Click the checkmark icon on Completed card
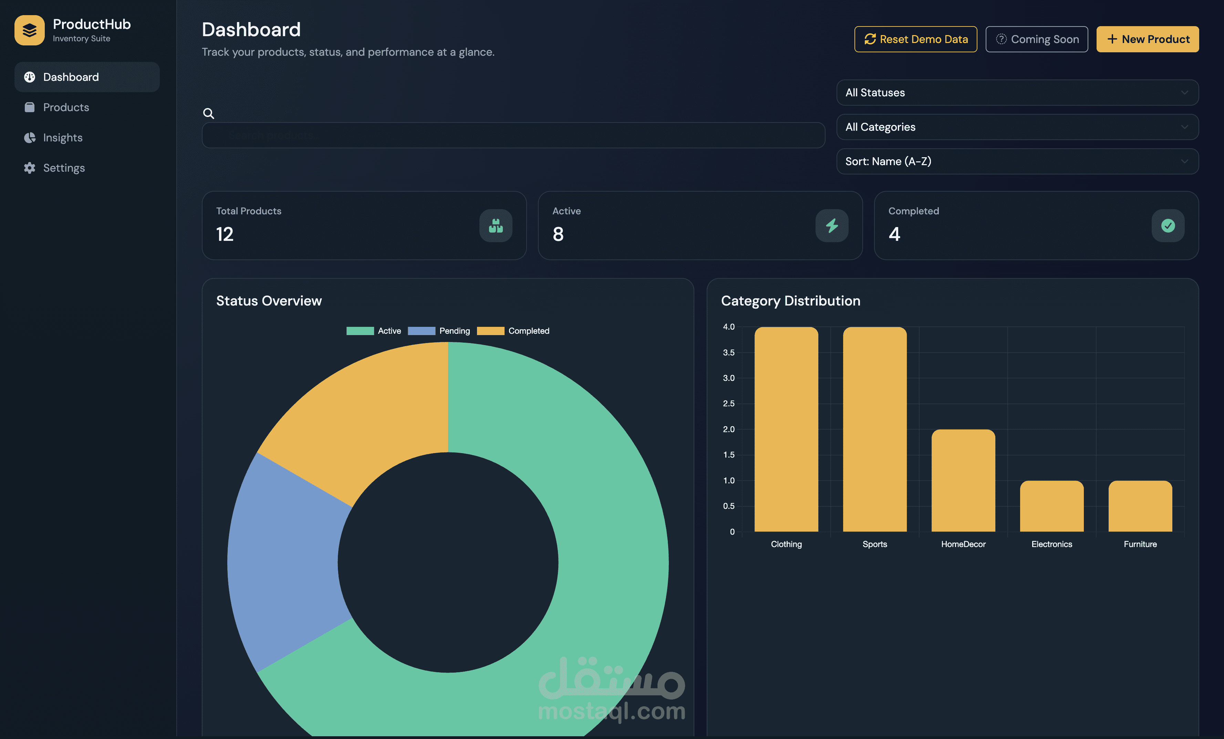This screenshot has width=1224, height=739. coord(1168,225)
